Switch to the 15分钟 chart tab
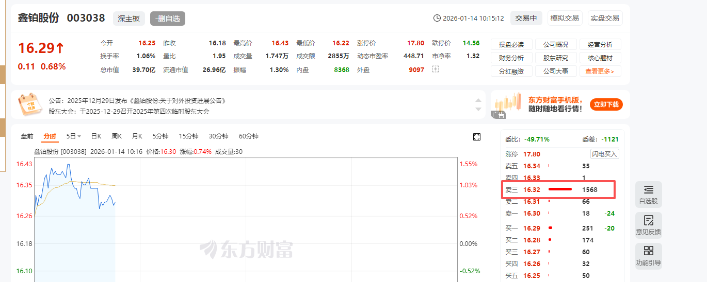This screenshot has height=282, width=707. [188, 136]
